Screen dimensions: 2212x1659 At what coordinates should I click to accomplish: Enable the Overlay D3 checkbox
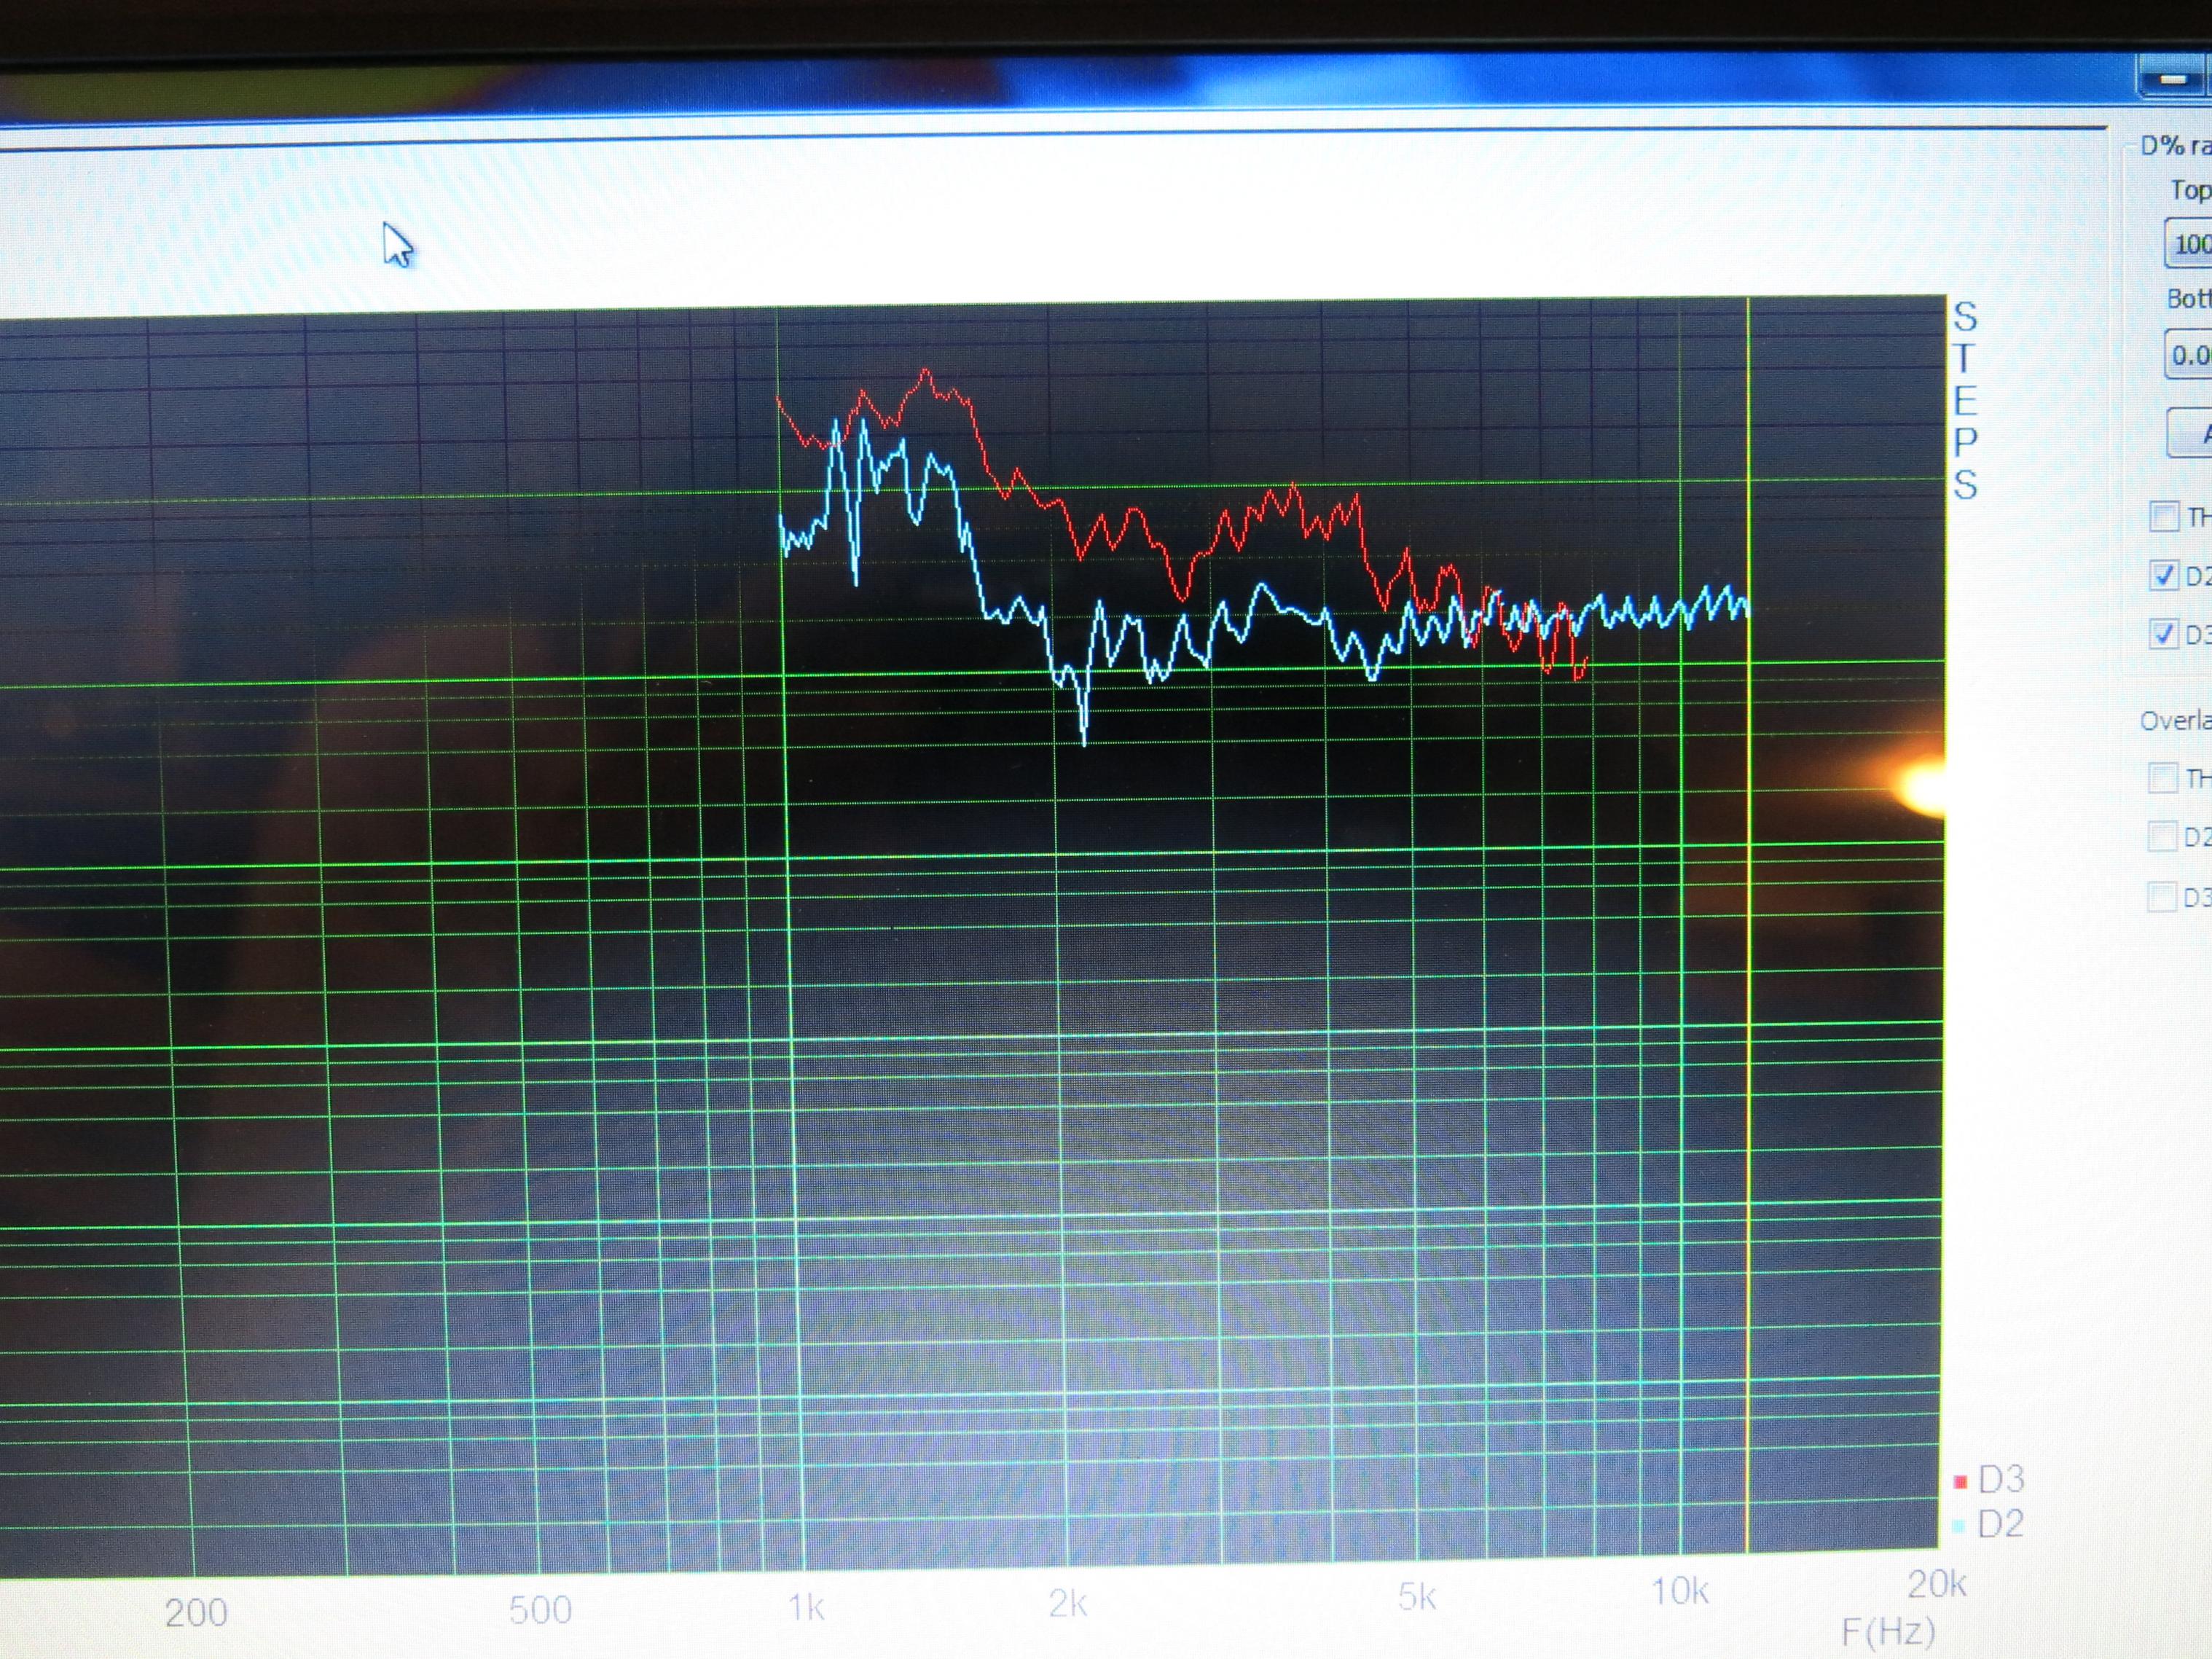click(x=2162, y=896)
